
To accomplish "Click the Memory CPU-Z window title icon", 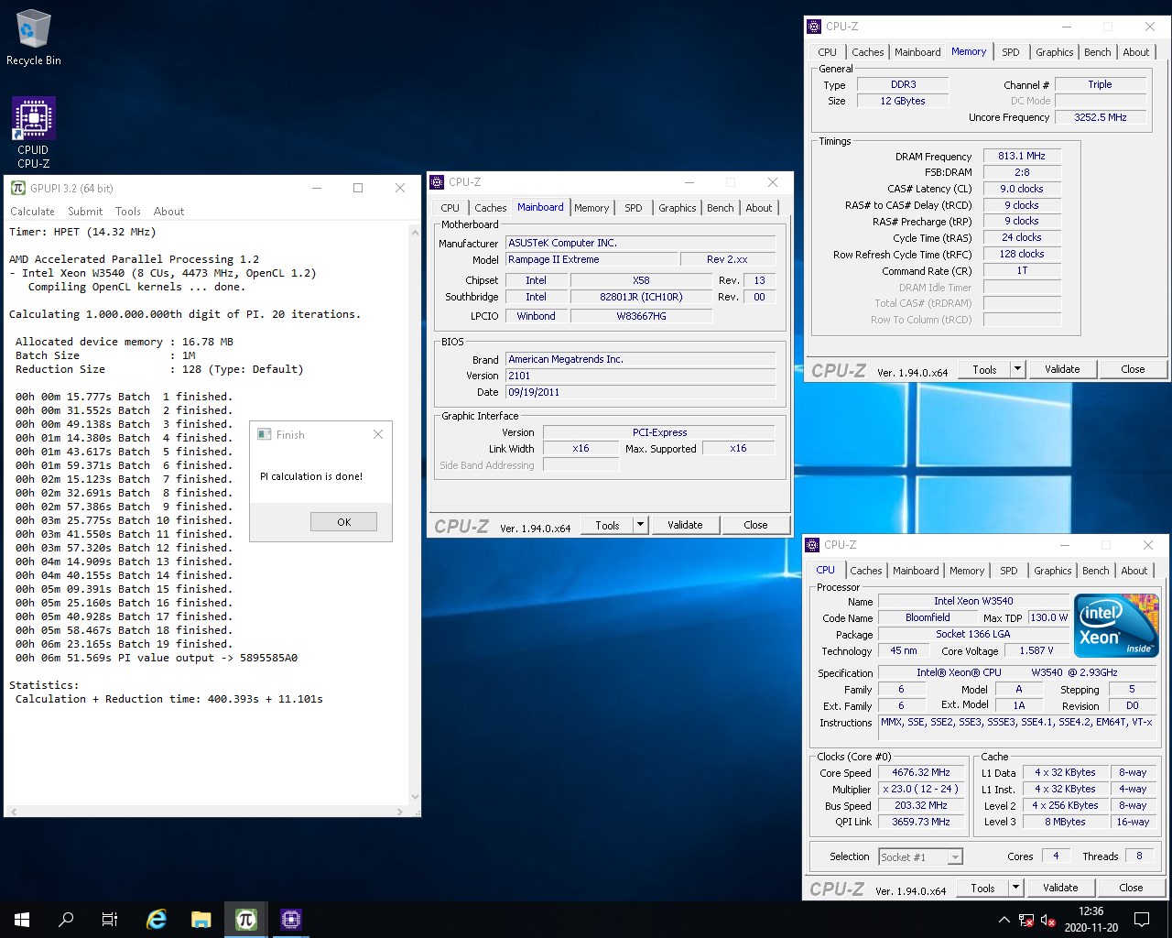I will point(814,27).
